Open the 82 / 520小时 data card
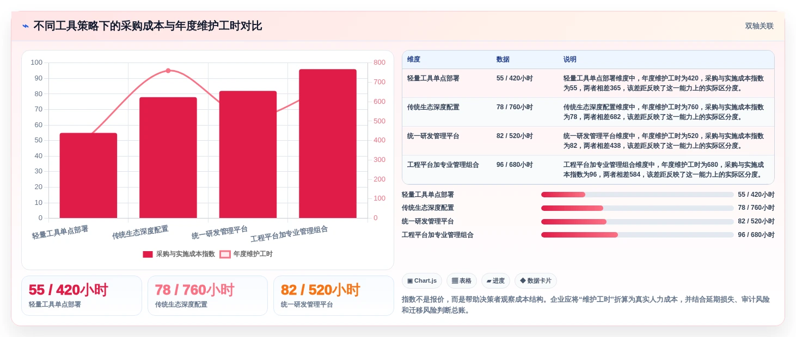The image size is (796, 337). point(333,296)
